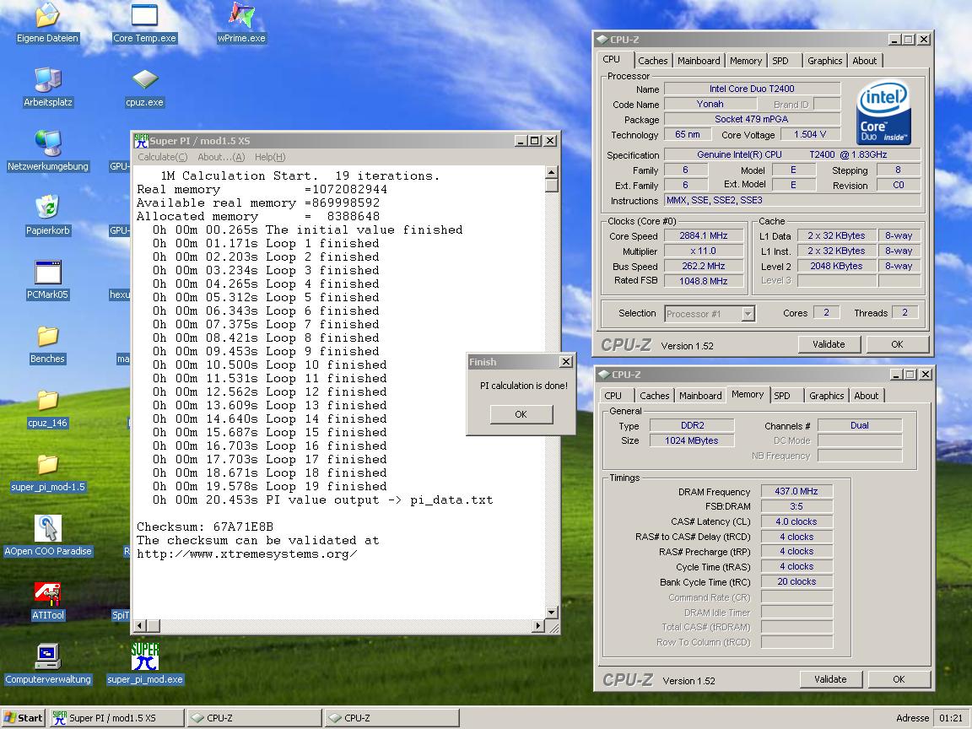Switch to Graphics tab in bottom CPU-Z
The image size is (972, 729).
point(826,396)
